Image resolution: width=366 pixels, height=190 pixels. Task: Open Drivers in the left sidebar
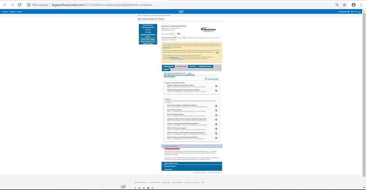tap(148, 37)
